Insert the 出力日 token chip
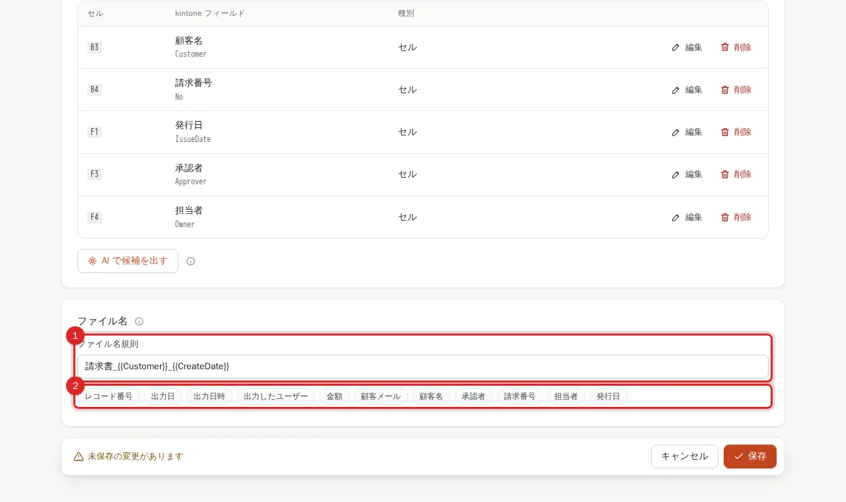 pyautogui.click(x=163, y=396)
